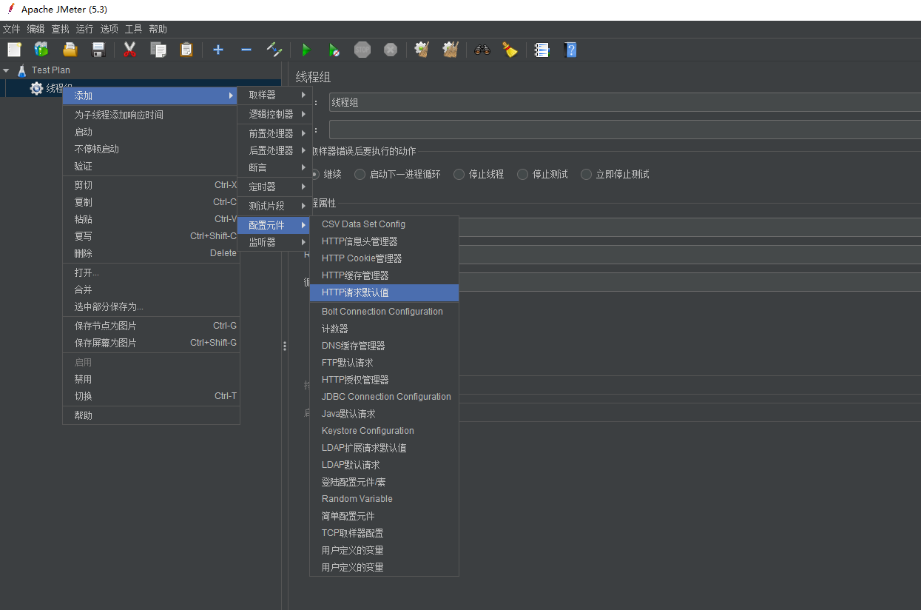Open the 文件 menu in menu bar

coord(12,29)
